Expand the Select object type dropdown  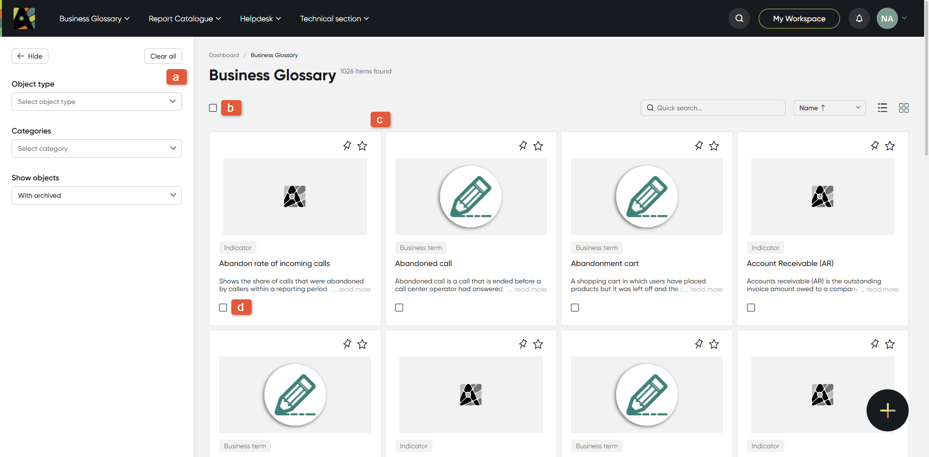click(x=97, y=102)
